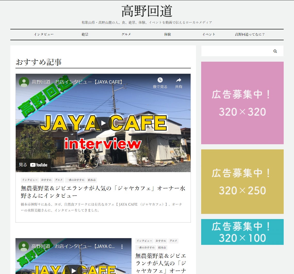Click the 高野回道 site title
This screenshot has width=294, height=274.
click(147, 11)
